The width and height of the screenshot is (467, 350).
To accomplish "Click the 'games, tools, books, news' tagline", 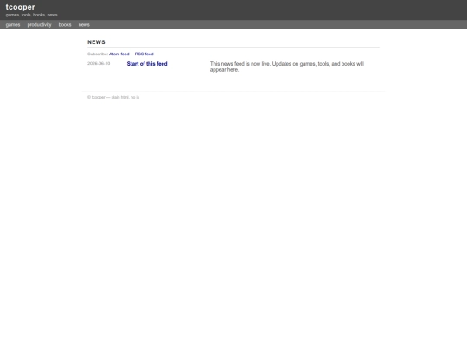I will pyautogui.click(x=32, y=15).
